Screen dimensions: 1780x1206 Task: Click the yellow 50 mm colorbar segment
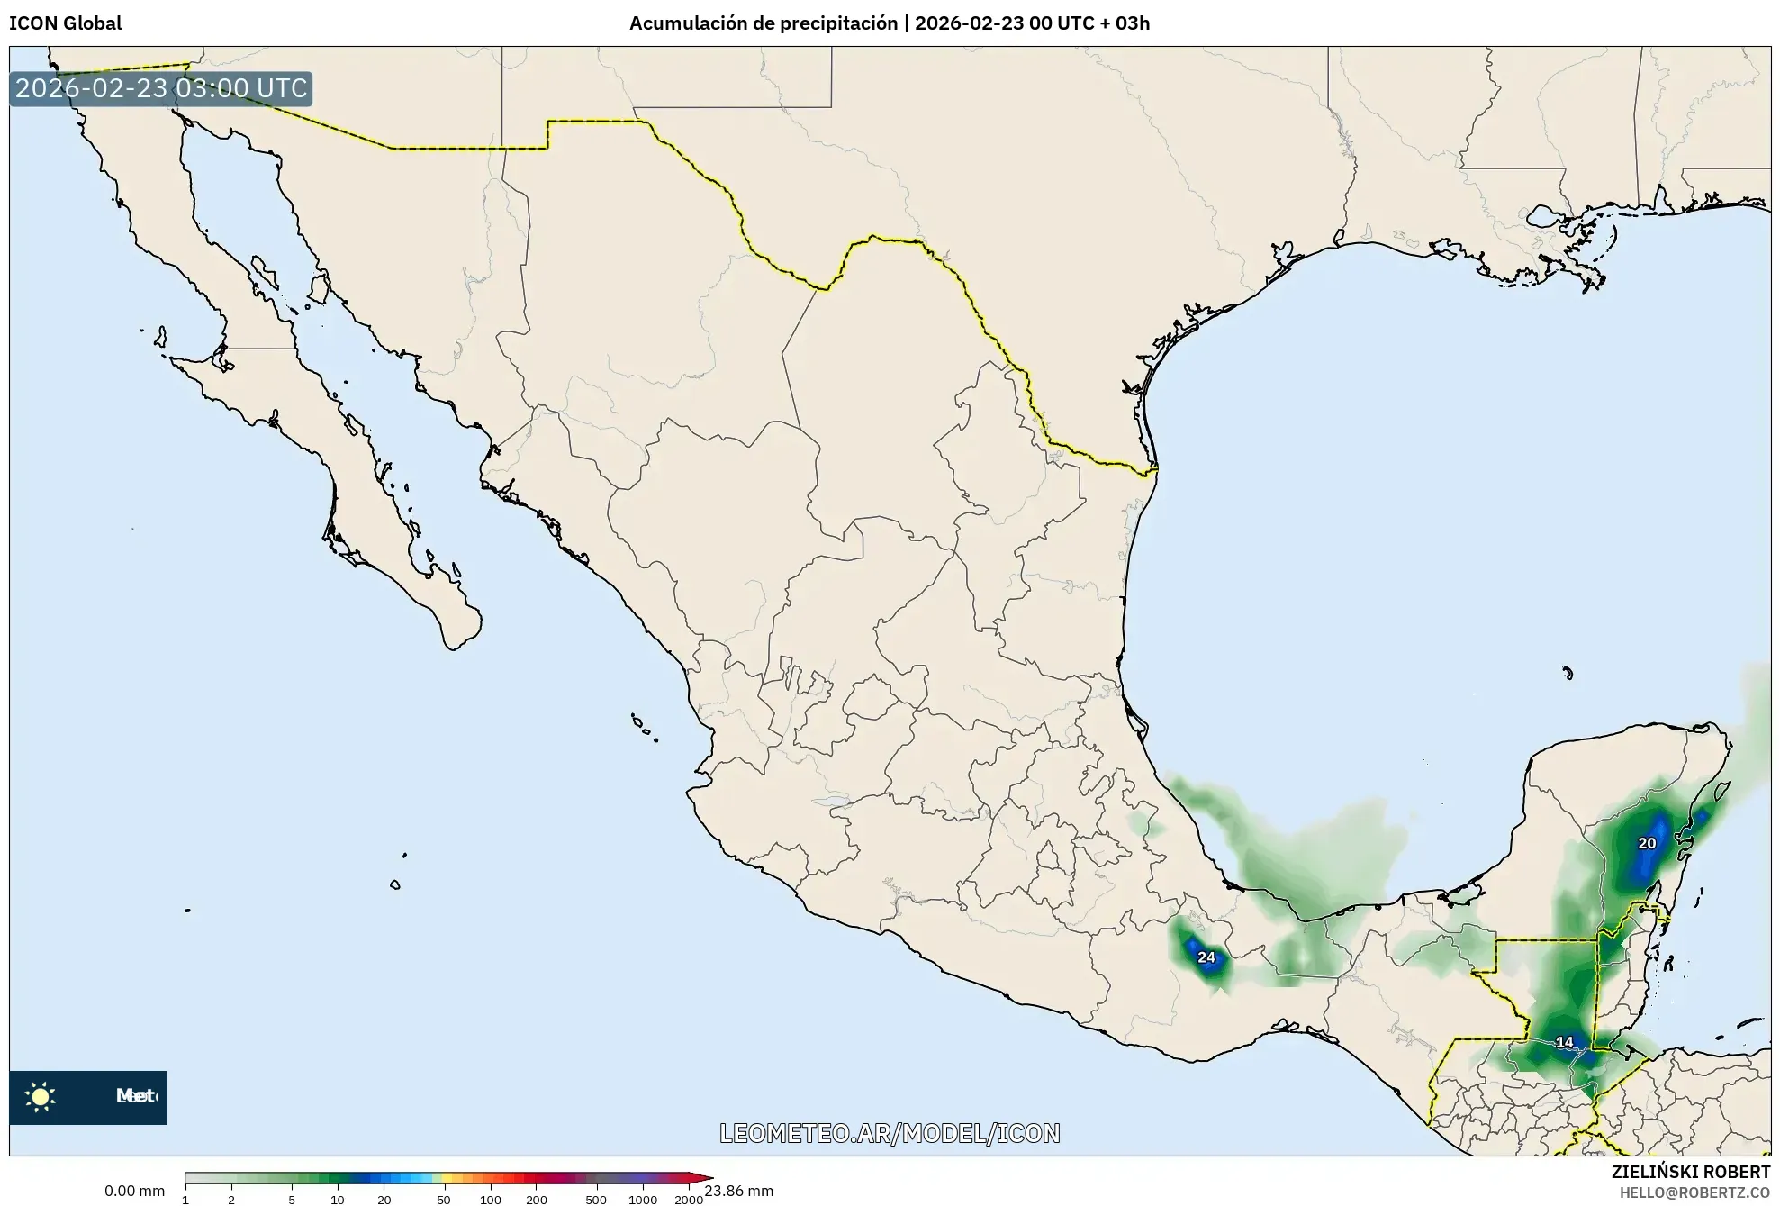(x=445, y=1178)
